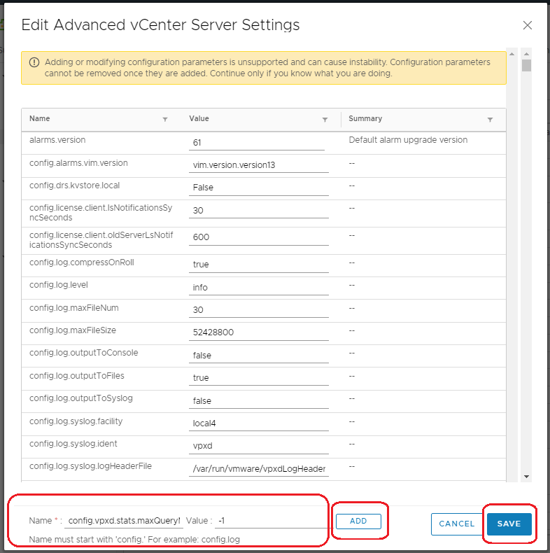Edit the config.log.outputToSyslog value field
This screenshot has height=553, width=550.
coord(259,401)
